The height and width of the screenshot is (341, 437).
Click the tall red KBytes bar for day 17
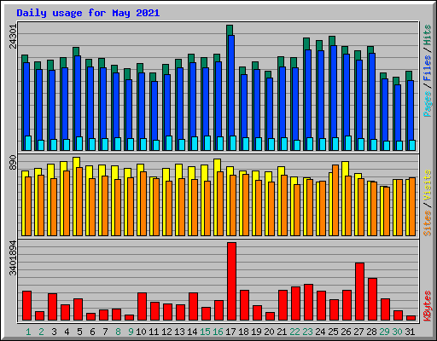click(x=231, y=281)
